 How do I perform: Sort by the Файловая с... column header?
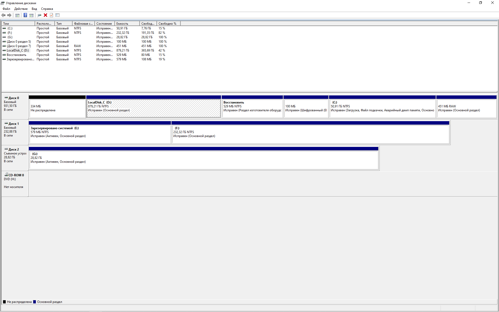(x=83, y=24)
